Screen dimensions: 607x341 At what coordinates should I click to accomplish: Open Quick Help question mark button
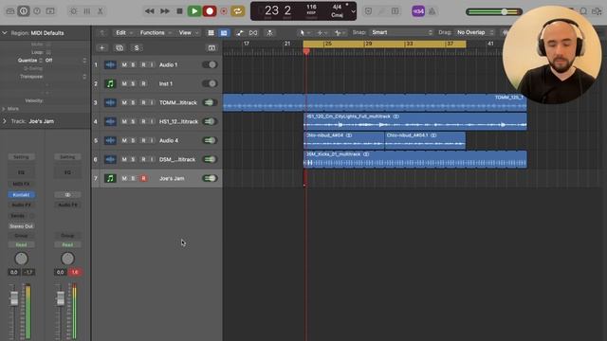(37, 11)
